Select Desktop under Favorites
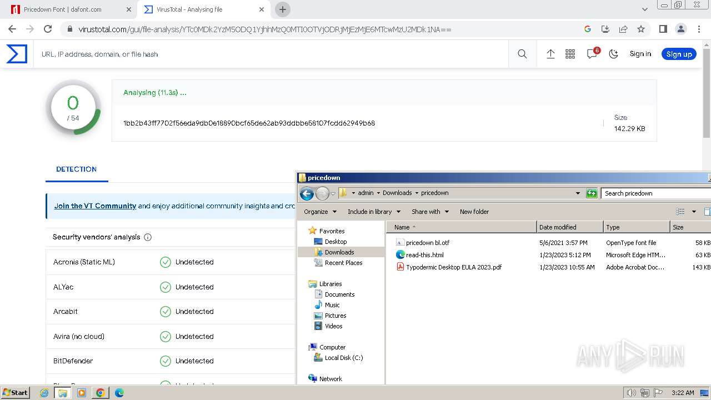 [336, 242]
